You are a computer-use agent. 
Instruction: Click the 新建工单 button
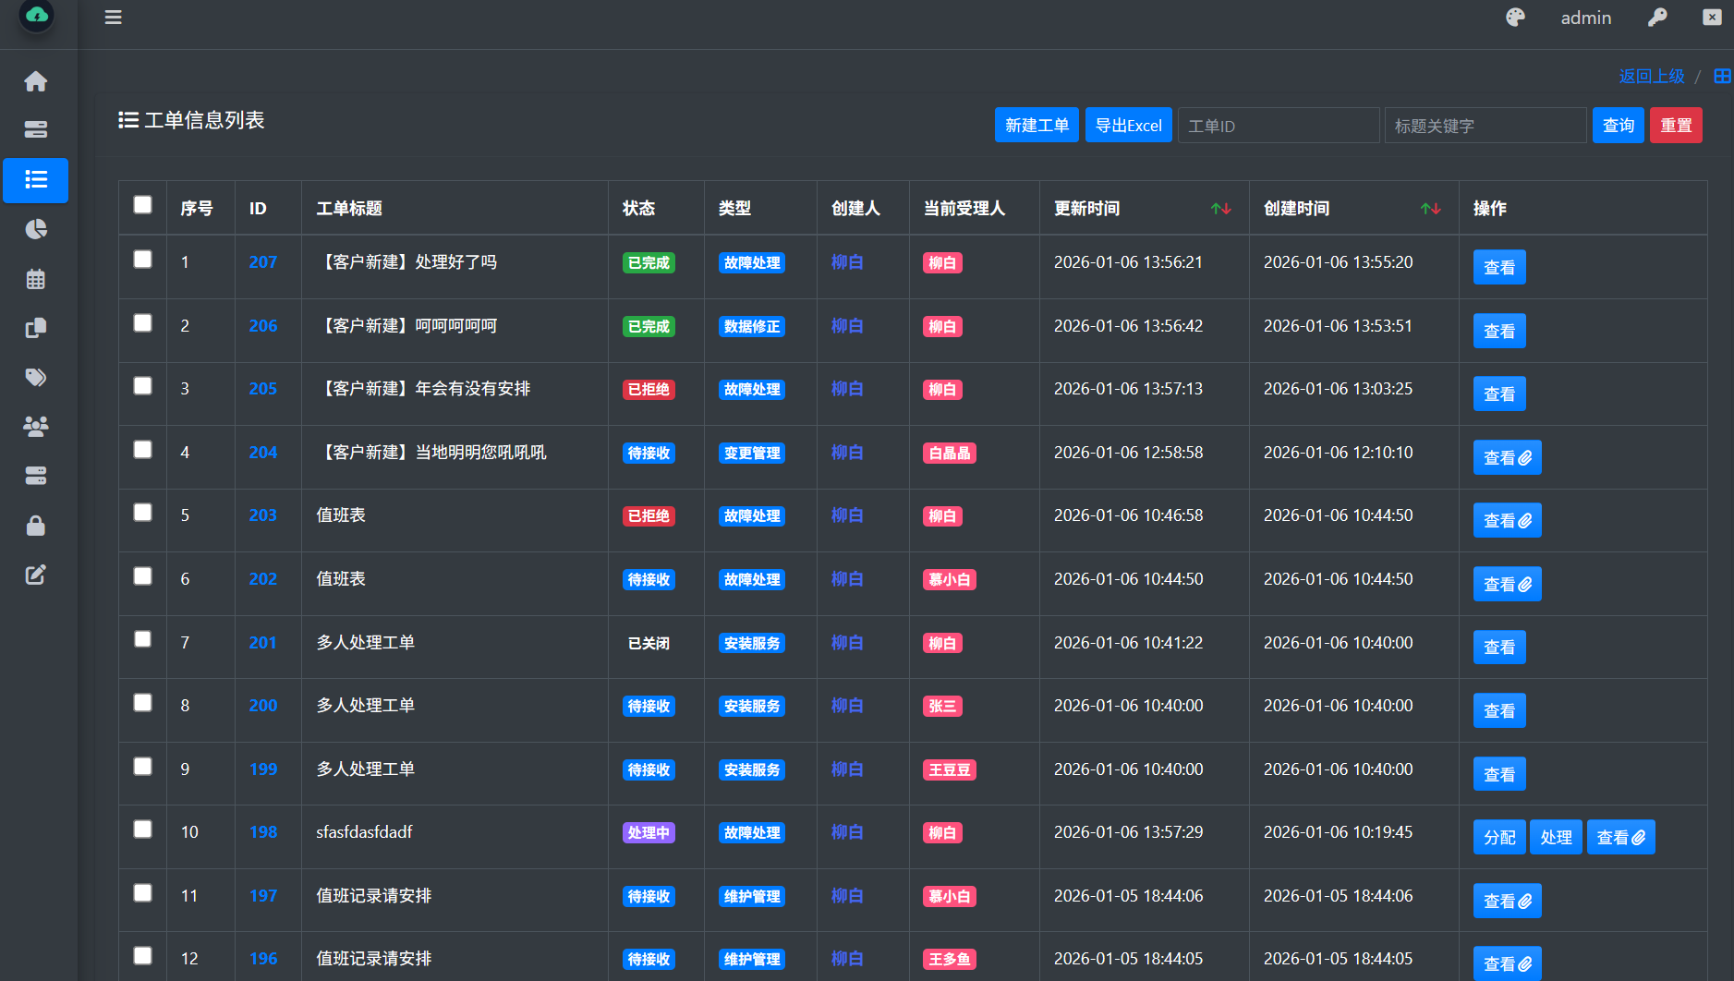[1036, 125]
